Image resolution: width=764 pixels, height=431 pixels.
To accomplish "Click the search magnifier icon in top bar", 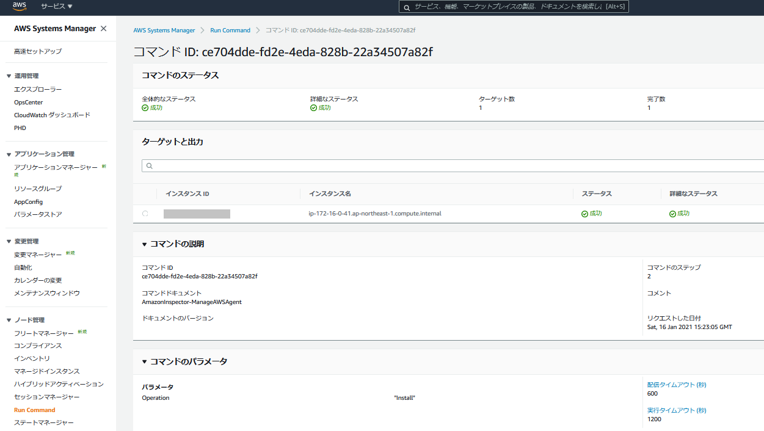I will coord(407,7).
